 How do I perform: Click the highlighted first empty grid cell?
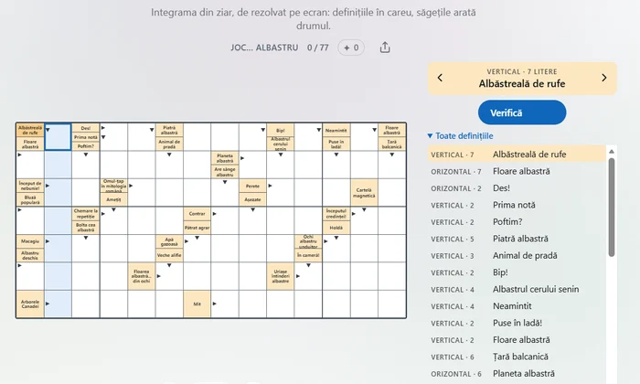[x=58, y=137]
